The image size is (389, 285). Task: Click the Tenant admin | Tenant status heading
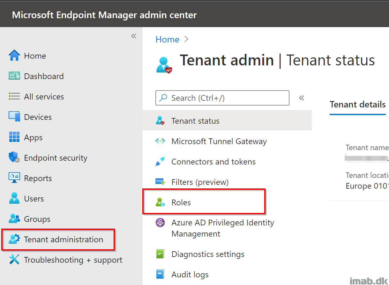tap(277, 60)
